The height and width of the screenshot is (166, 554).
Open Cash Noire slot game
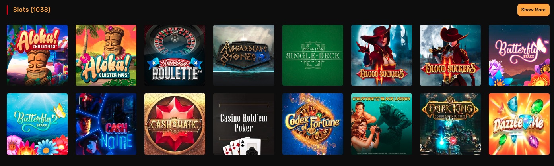pyautogui.click(x=106, y=124)
